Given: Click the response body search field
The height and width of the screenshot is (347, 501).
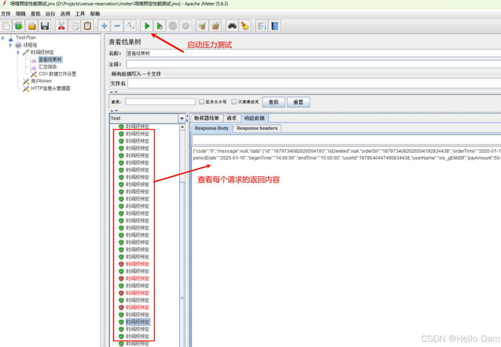Looking at the screenshot, I should (347, 140).
